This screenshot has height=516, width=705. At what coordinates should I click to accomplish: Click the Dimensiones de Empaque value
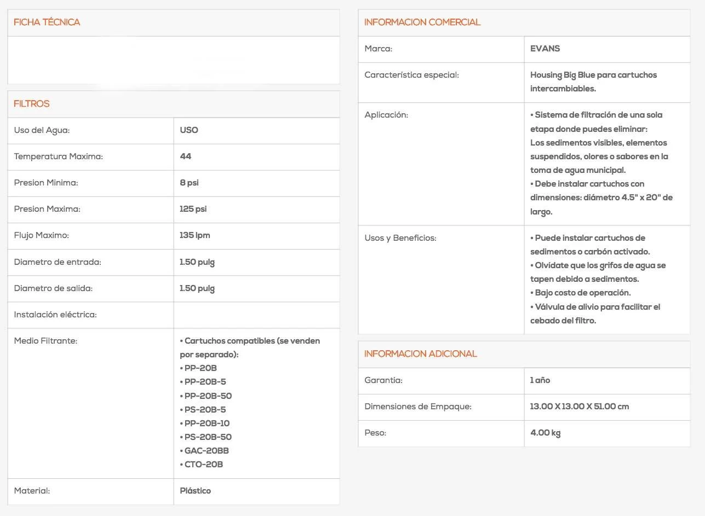click(x=580, y=407)
